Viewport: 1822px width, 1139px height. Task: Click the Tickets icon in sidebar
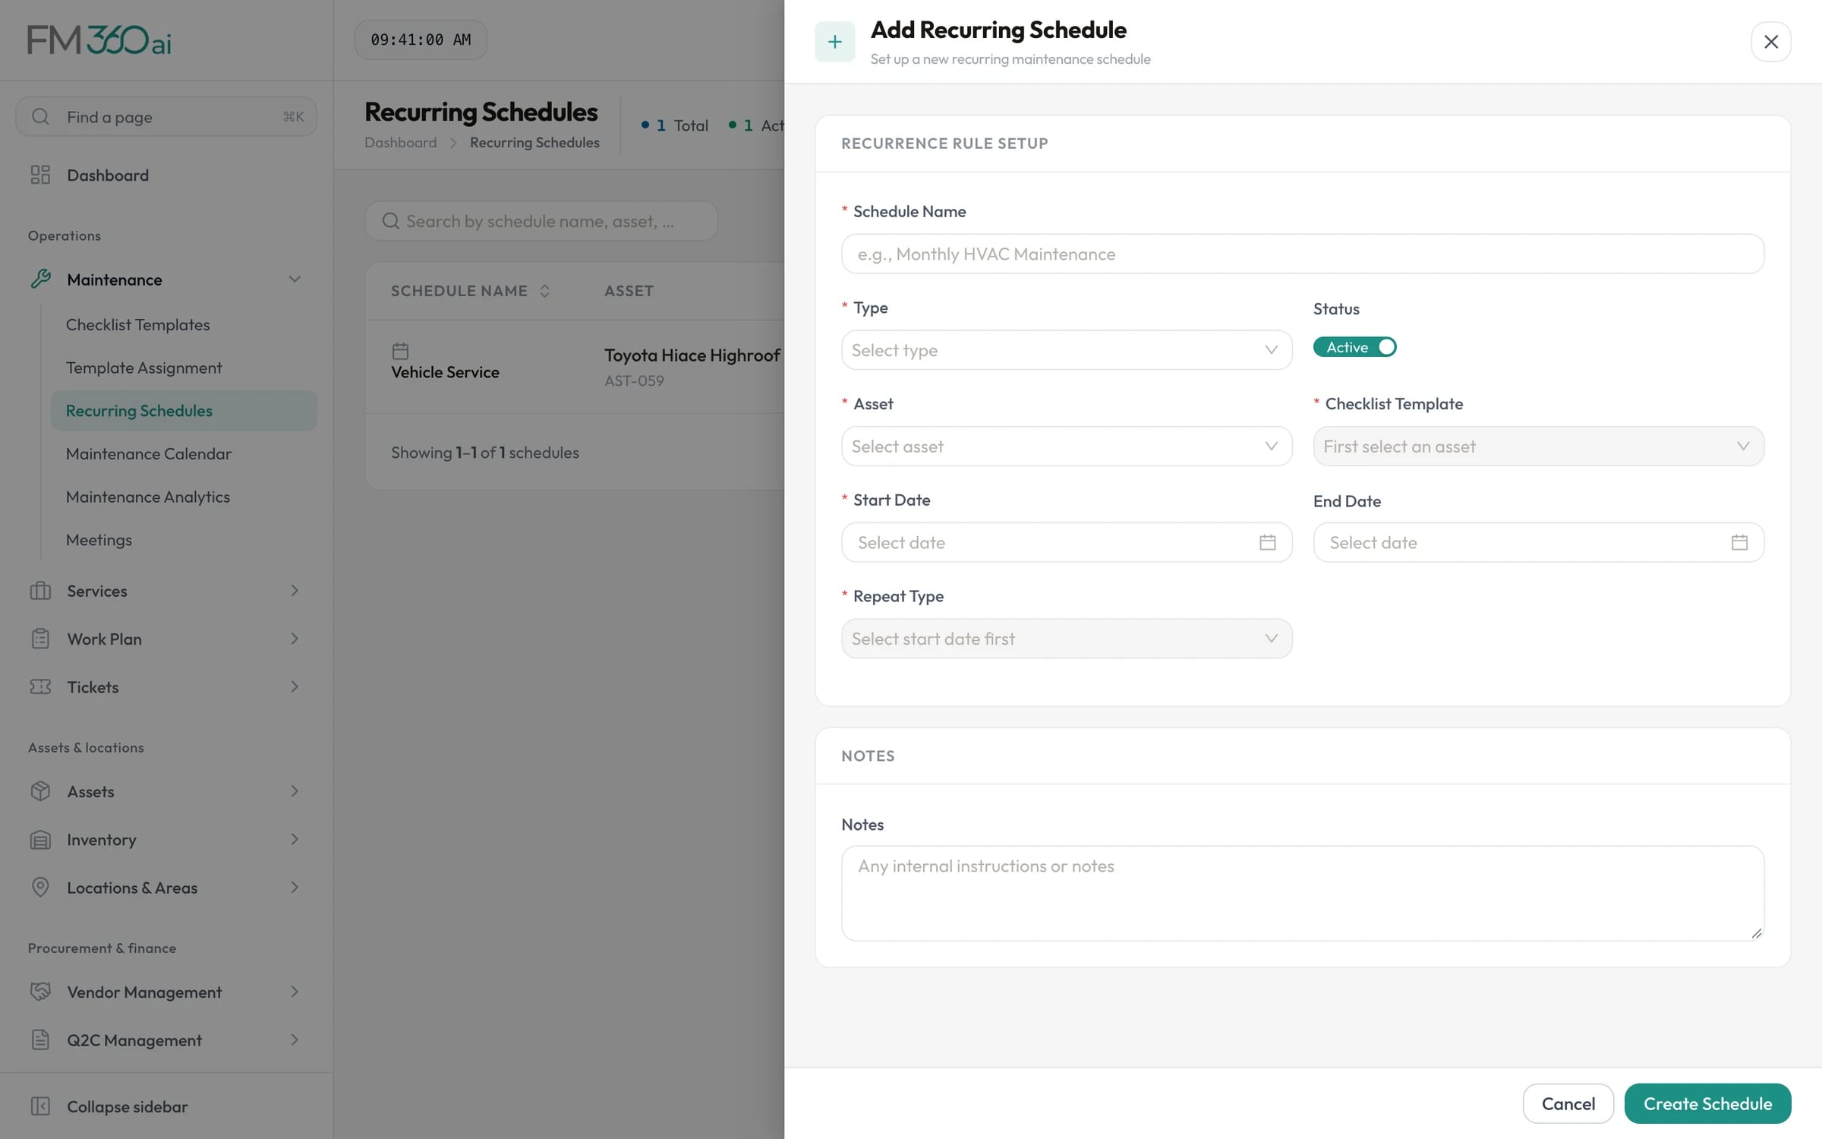[40, 686]
